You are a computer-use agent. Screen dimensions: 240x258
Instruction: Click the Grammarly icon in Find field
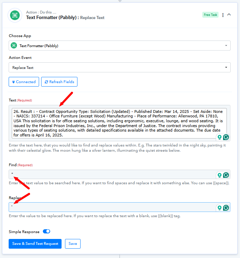[226, 175]
